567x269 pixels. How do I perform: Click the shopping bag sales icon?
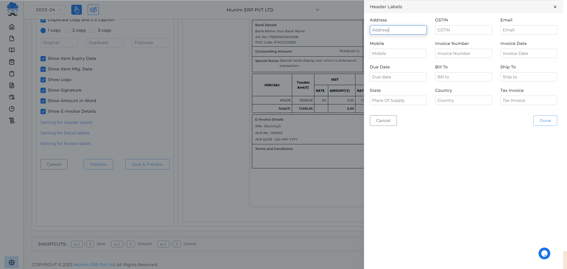(x=12, y=62)
